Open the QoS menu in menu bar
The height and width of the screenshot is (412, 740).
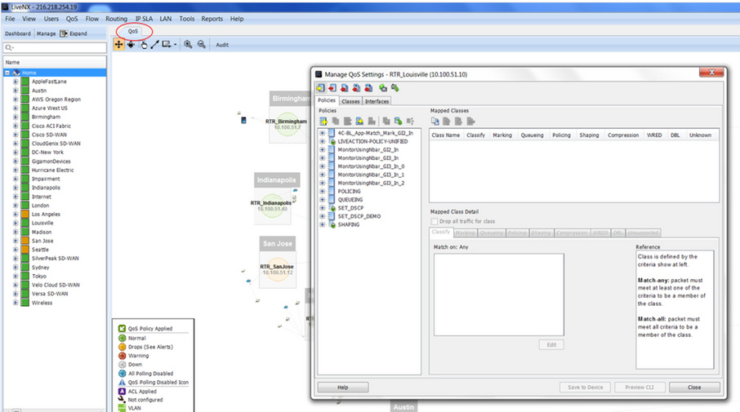click(72, 19)
